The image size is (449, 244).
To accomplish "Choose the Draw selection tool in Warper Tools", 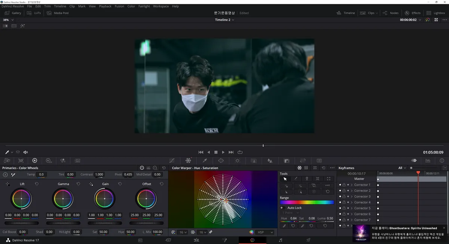I will (x=296, y=179).
